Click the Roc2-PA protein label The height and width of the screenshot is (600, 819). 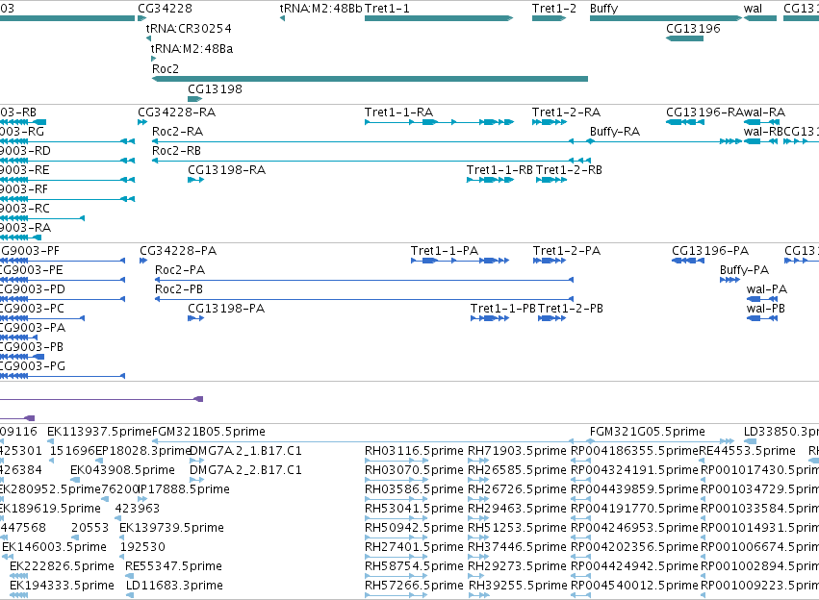point(180,270)
